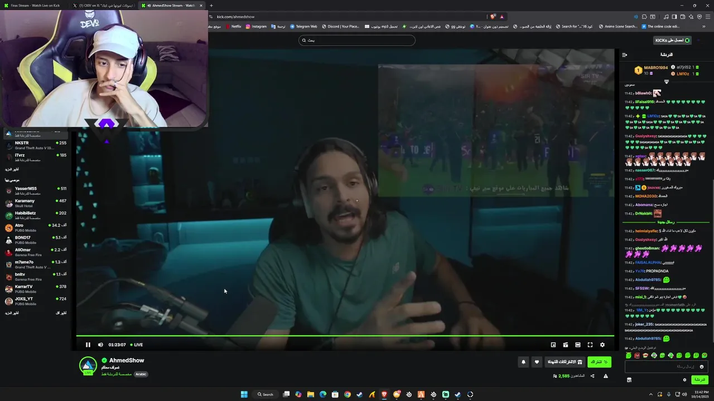Open Windows Start menu
This screenshot has height=401, width=714.
tap(244, 394)
